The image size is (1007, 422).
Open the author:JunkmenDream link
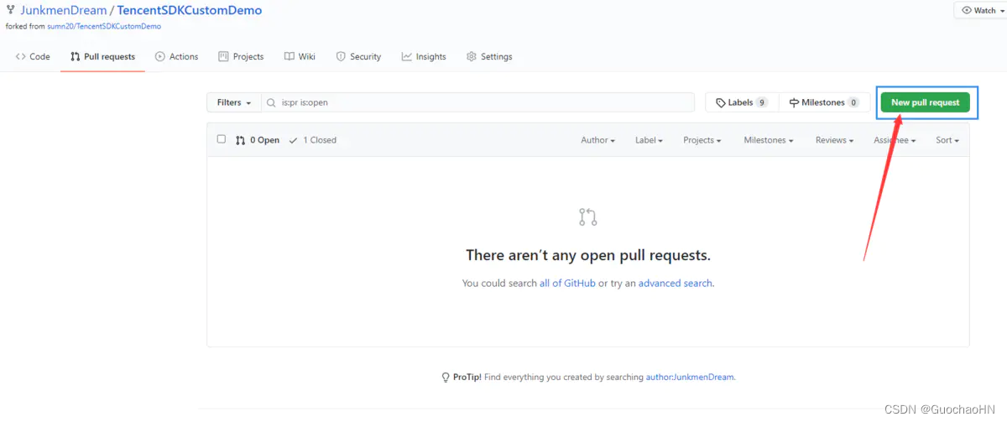click(x=690, y=378)
